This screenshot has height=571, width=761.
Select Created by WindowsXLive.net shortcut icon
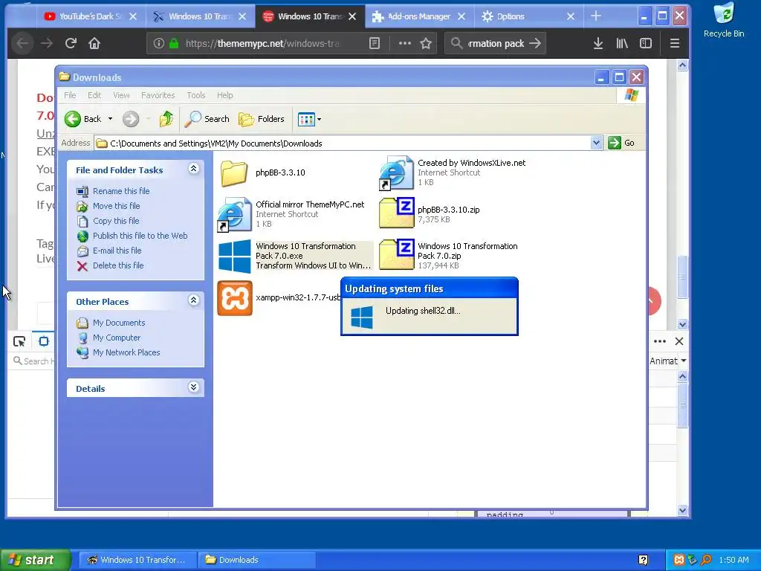point(396,172)
